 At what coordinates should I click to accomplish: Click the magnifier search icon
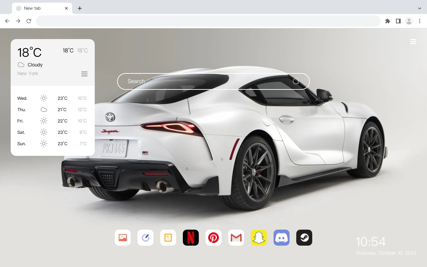296,81
